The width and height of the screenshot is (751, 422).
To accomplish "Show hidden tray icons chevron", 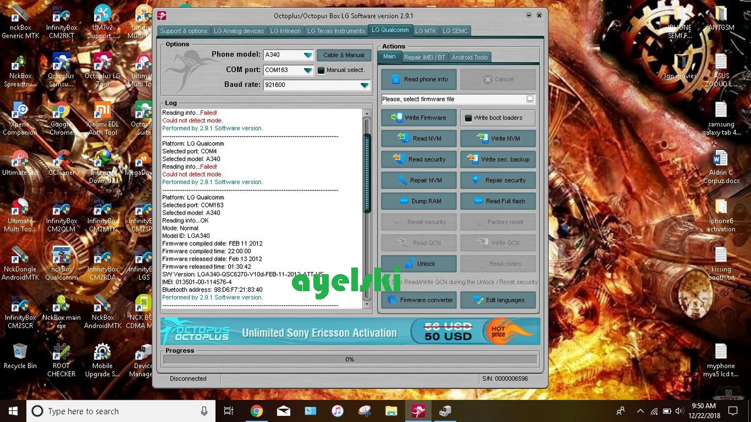I will tap(640, 411).
